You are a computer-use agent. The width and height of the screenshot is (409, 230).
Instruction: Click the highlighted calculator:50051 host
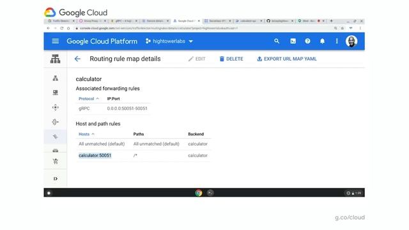[95, 155]
